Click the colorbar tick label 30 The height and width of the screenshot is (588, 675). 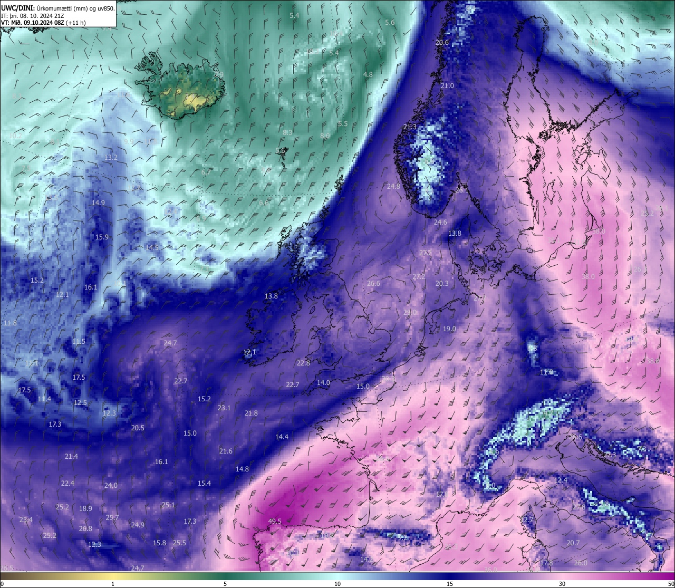pyautogui.click(x=562, y=584)
